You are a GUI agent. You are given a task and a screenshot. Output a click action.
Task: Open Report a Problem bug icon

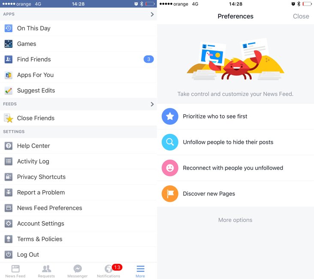coord(9,192)
